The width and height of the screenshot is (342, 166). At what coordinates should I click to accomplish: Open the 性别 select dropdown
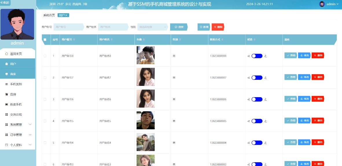(152, 27)
